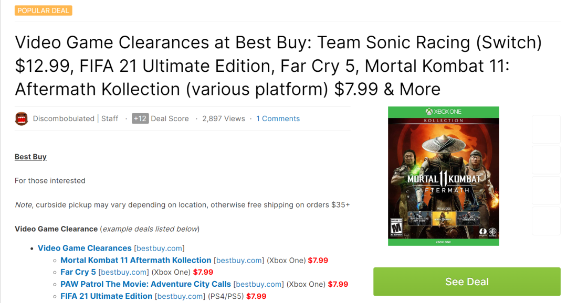Click the underlined Best Buy link

tap(30, 157)
